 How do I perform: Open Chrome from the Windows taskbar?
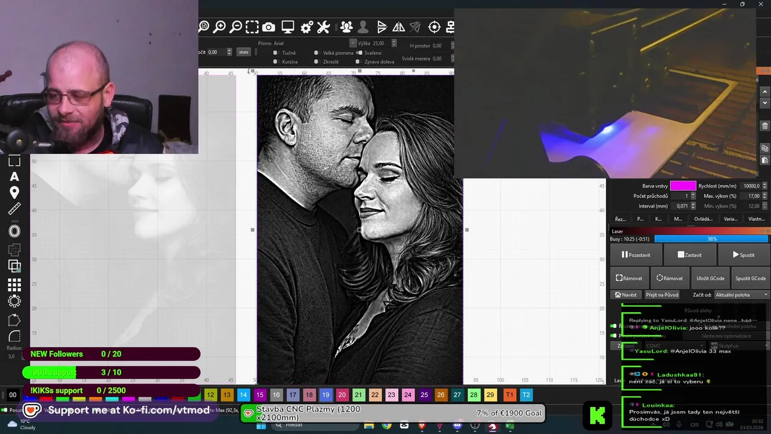pyautogui.click(x=387, y=426)
